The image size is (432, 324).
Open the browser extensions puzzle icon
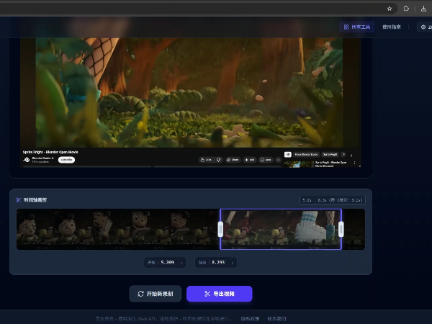point(406,9)
